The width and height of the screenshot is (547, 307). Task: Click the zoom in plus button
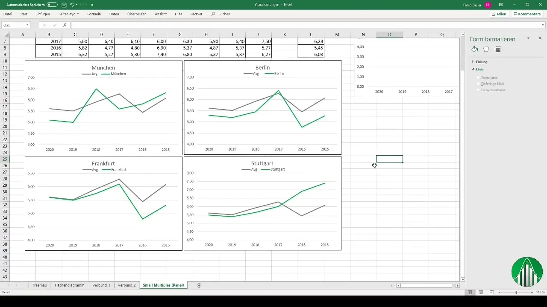532,293
